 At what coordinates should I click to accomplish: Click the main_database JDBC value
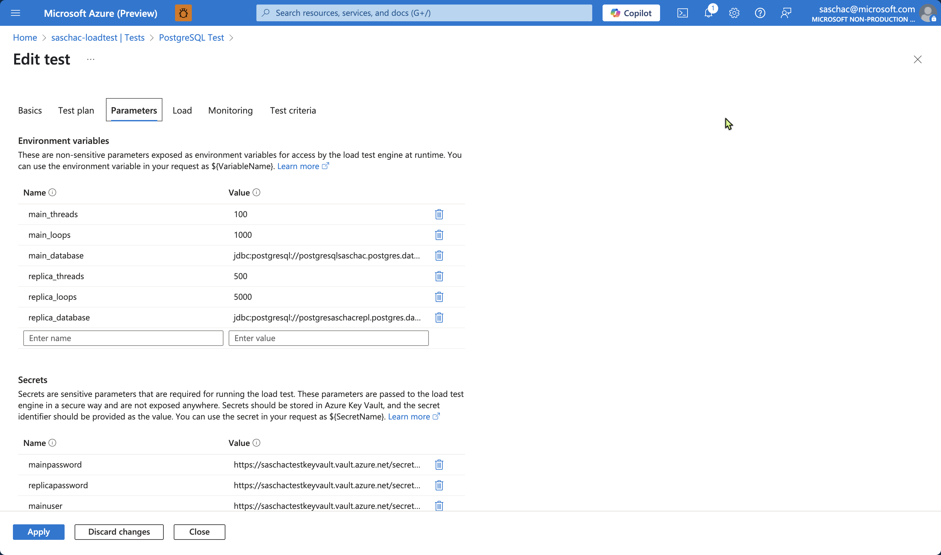point(326,256)
